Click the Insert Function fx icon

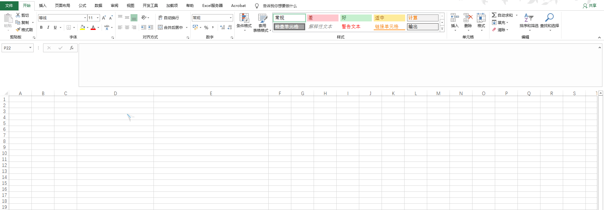(x=72, y=48)
